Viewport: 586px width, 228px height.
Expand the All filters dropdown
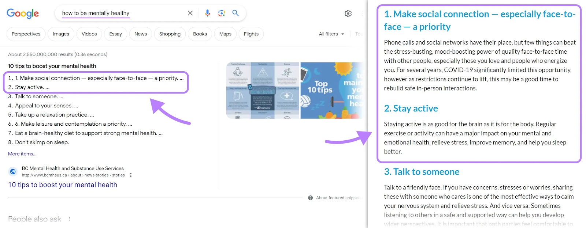331,34
